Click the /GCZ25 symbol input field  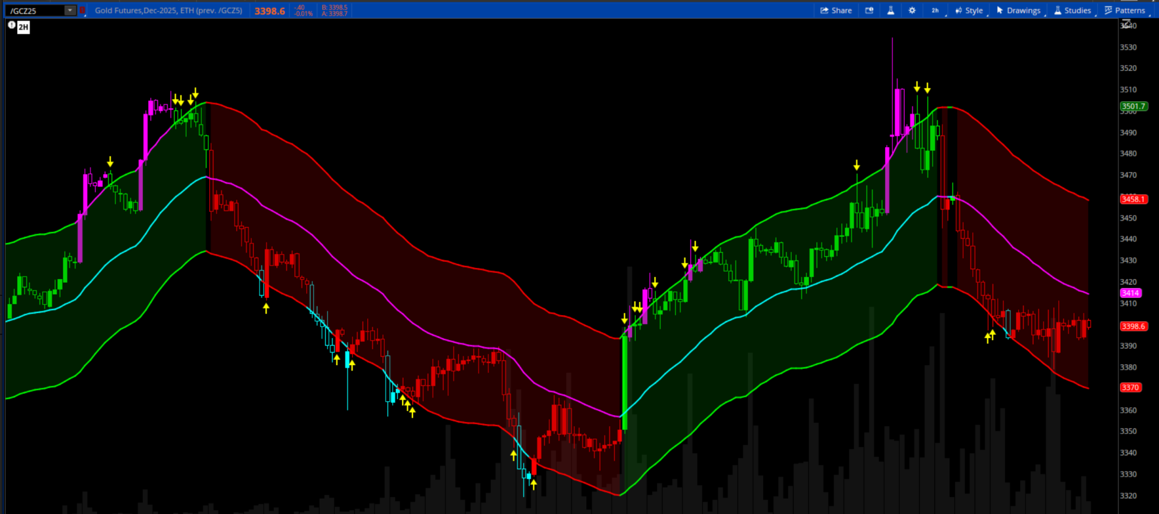coord(35,10)
